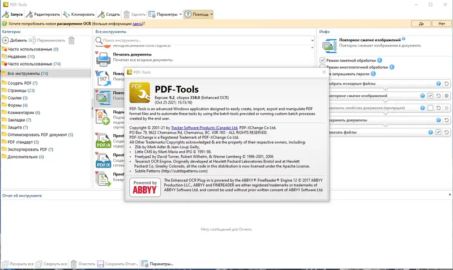Click the Клонировать tool button
The image size is (453, 270).
(x=79, y=14)
